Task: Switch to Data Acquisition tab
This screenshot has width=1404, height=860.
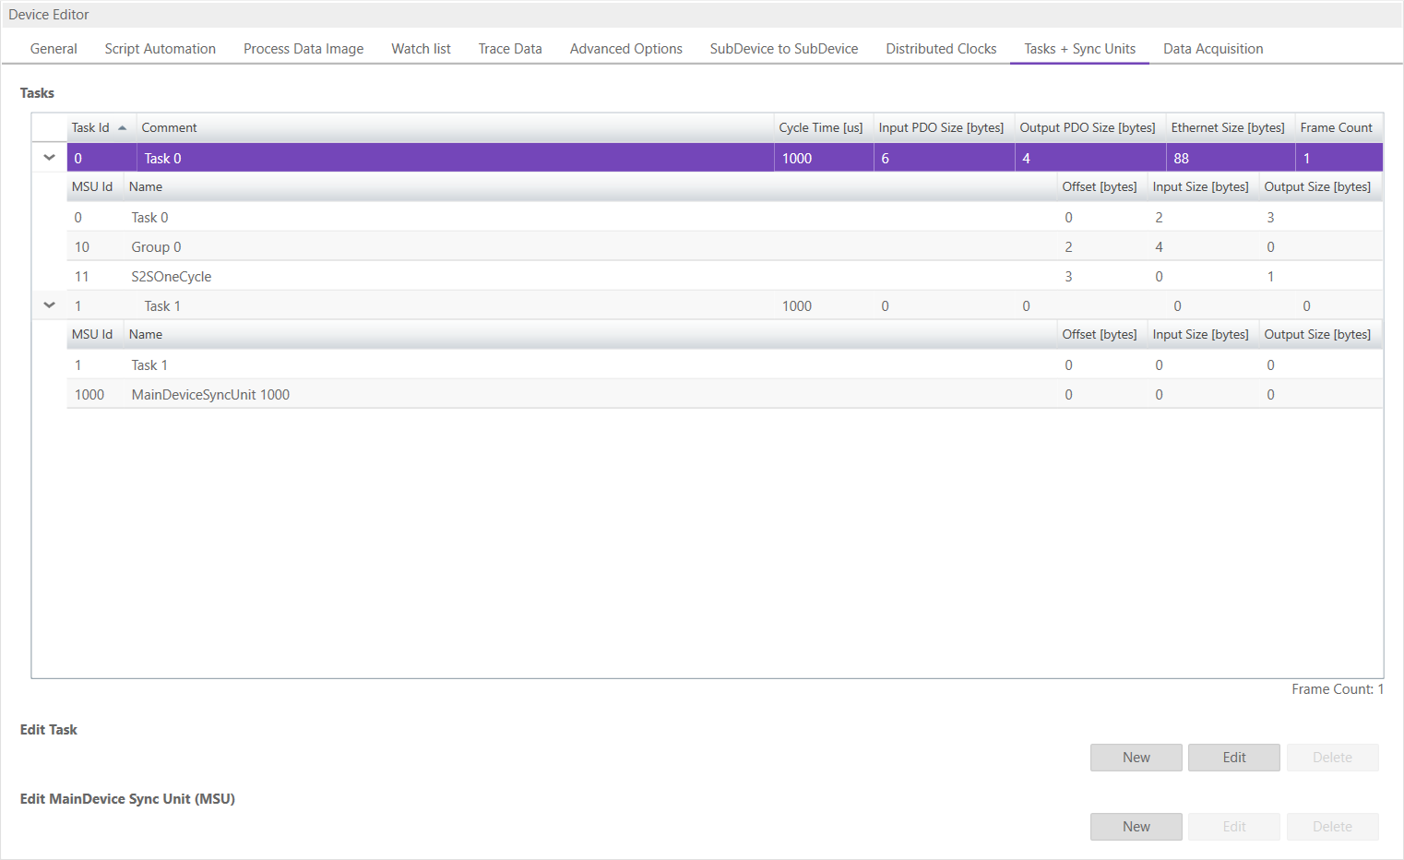Action: coord(1212,49)
